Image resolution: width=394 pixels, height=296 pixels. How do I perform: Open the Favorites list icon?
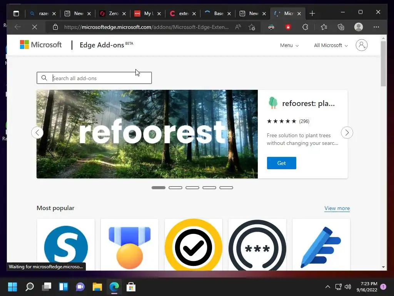pos(324,27)
